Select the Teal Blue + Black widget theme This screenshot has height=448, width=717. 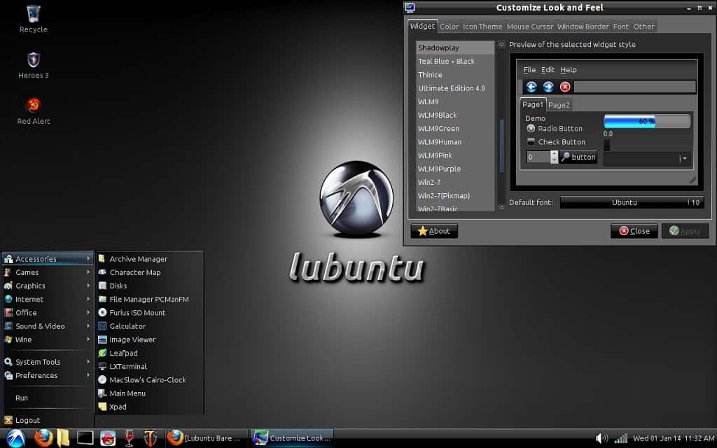[454, 62]
